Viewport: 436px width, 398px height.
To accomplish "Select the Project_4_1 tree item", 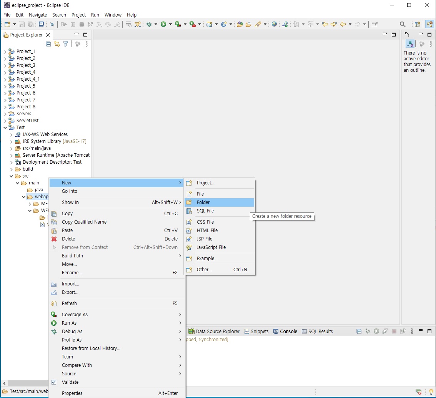I will [x=28, y=79].
